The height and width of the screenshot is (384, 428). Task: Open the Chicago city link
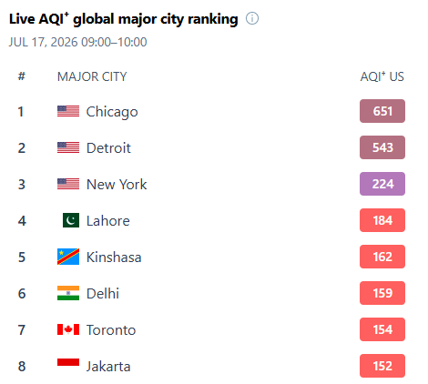point(112,112)
